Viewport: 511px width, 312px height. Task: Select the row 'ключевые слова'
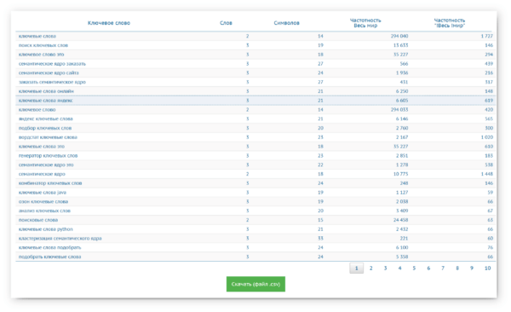click(255, 36)
